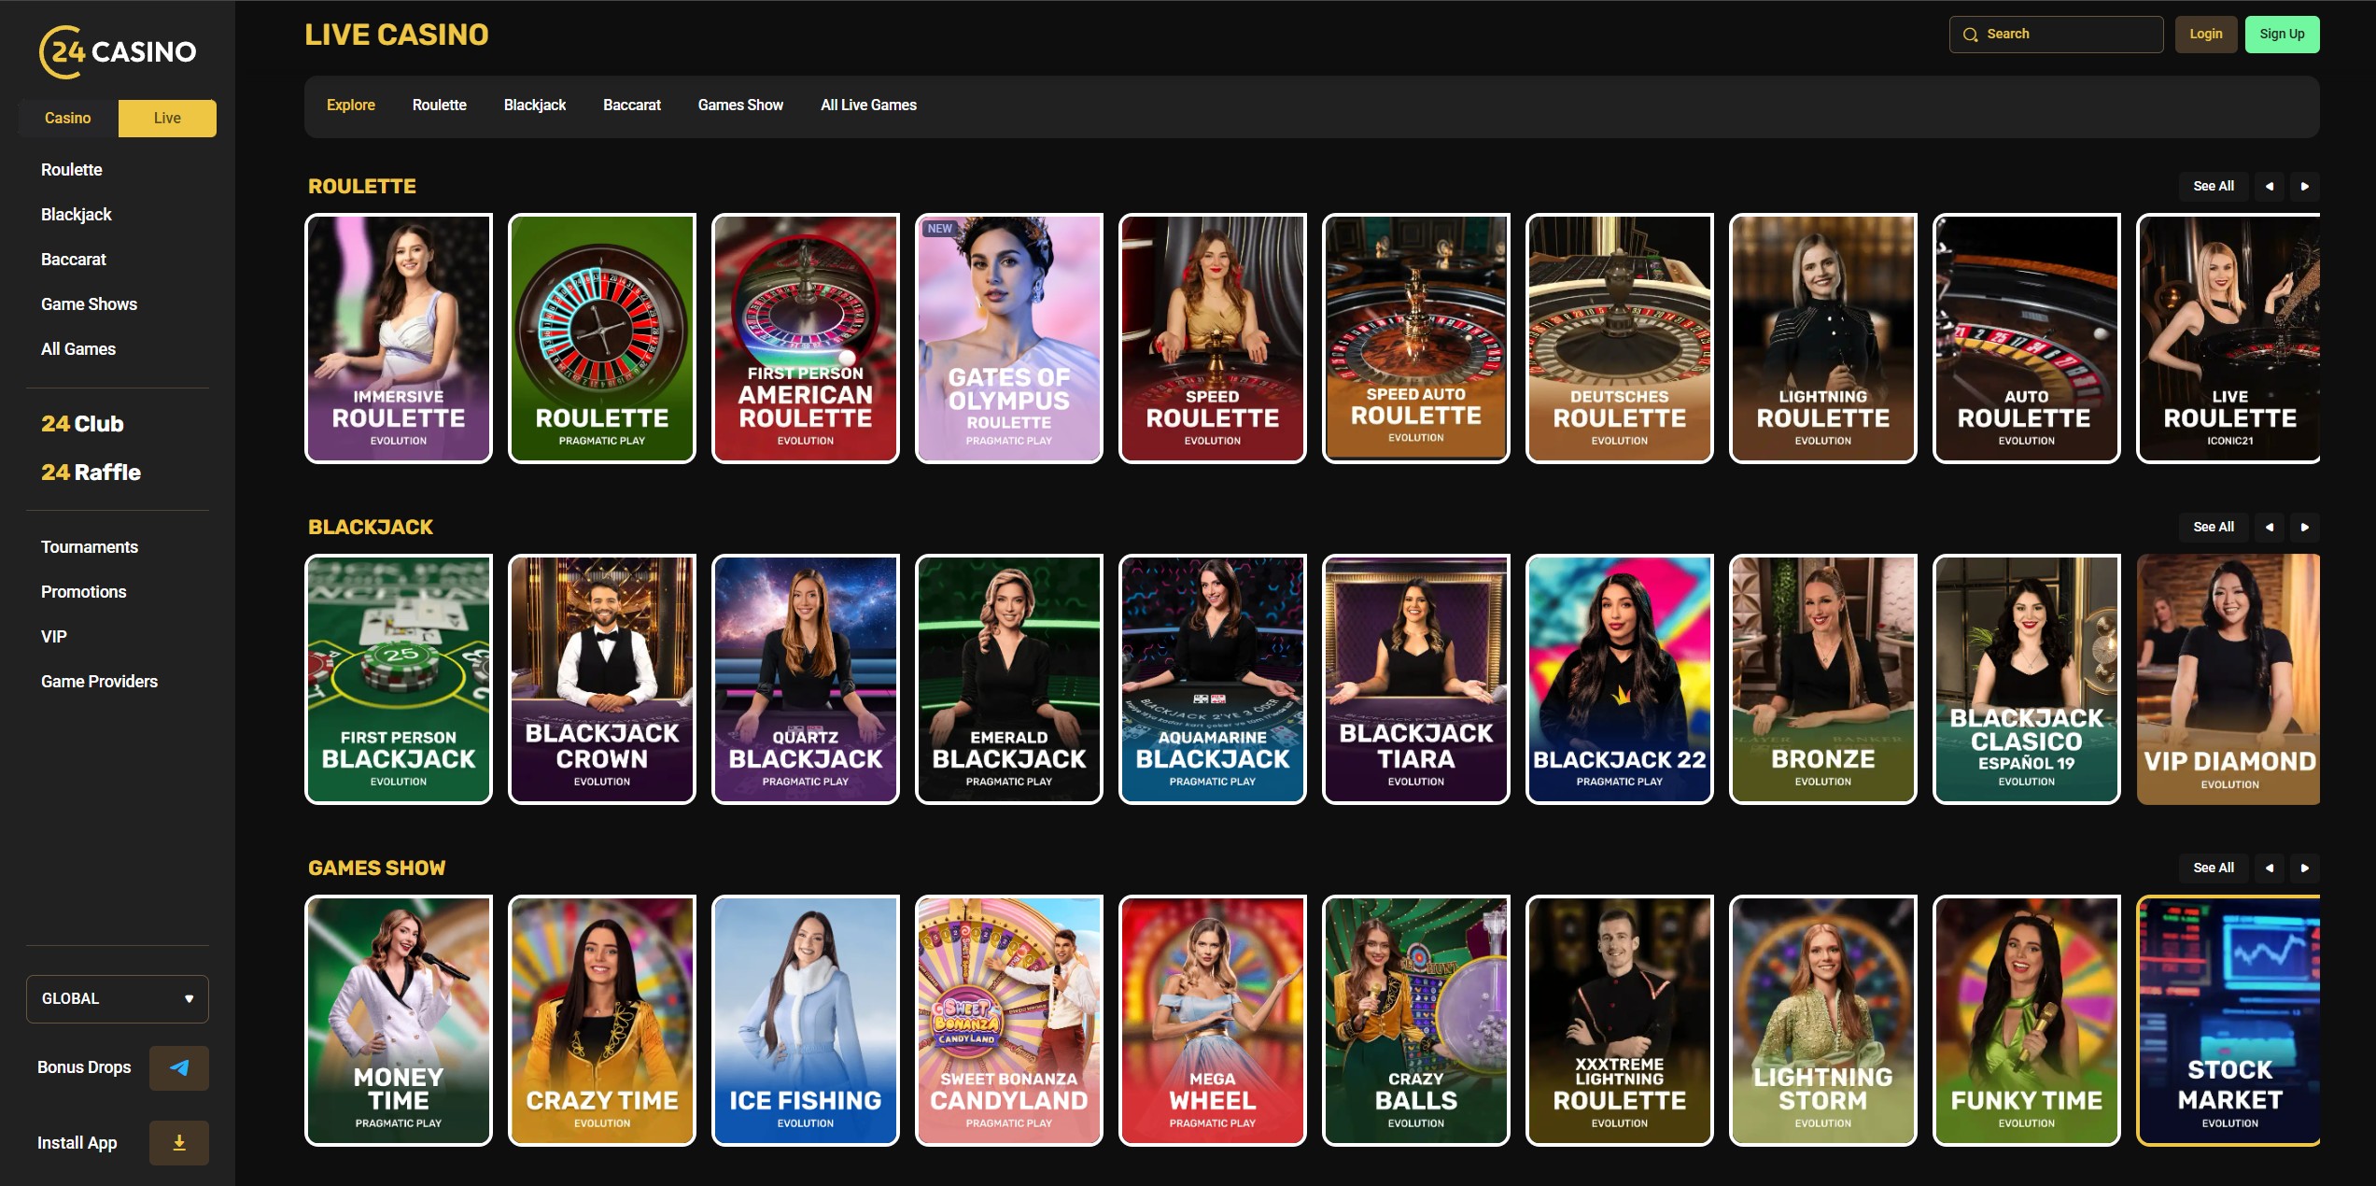Open the Gates of Olympus Roulette card

(1009, 338)
